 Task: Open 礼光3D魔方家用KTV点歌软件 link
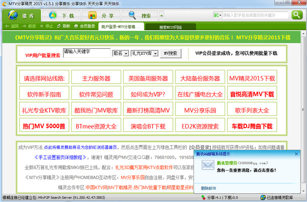[x=144, y=167]
